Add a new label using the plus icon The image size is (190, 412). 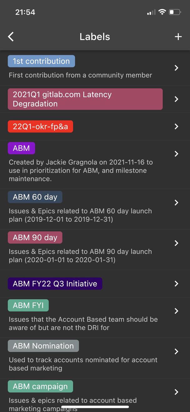(178, 37)
